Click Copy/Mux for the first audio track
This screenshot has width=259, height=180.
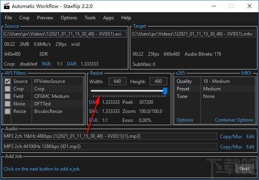click(x=231, y=137)
